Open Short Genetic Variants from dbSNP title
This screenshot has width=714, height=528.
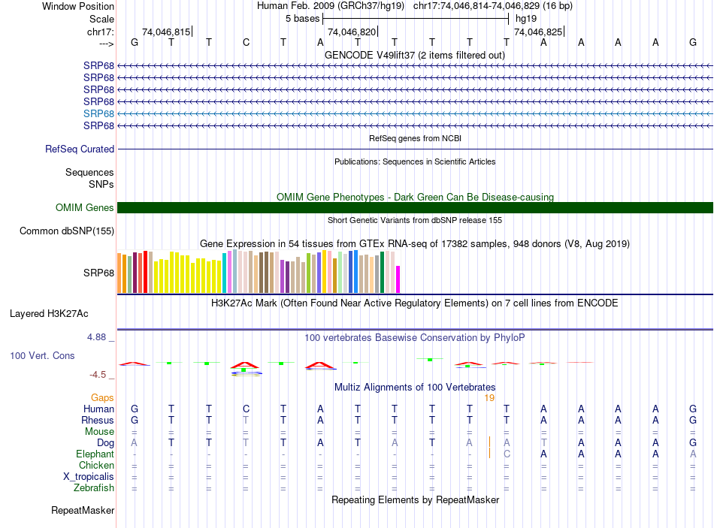(x=415, y=220)
